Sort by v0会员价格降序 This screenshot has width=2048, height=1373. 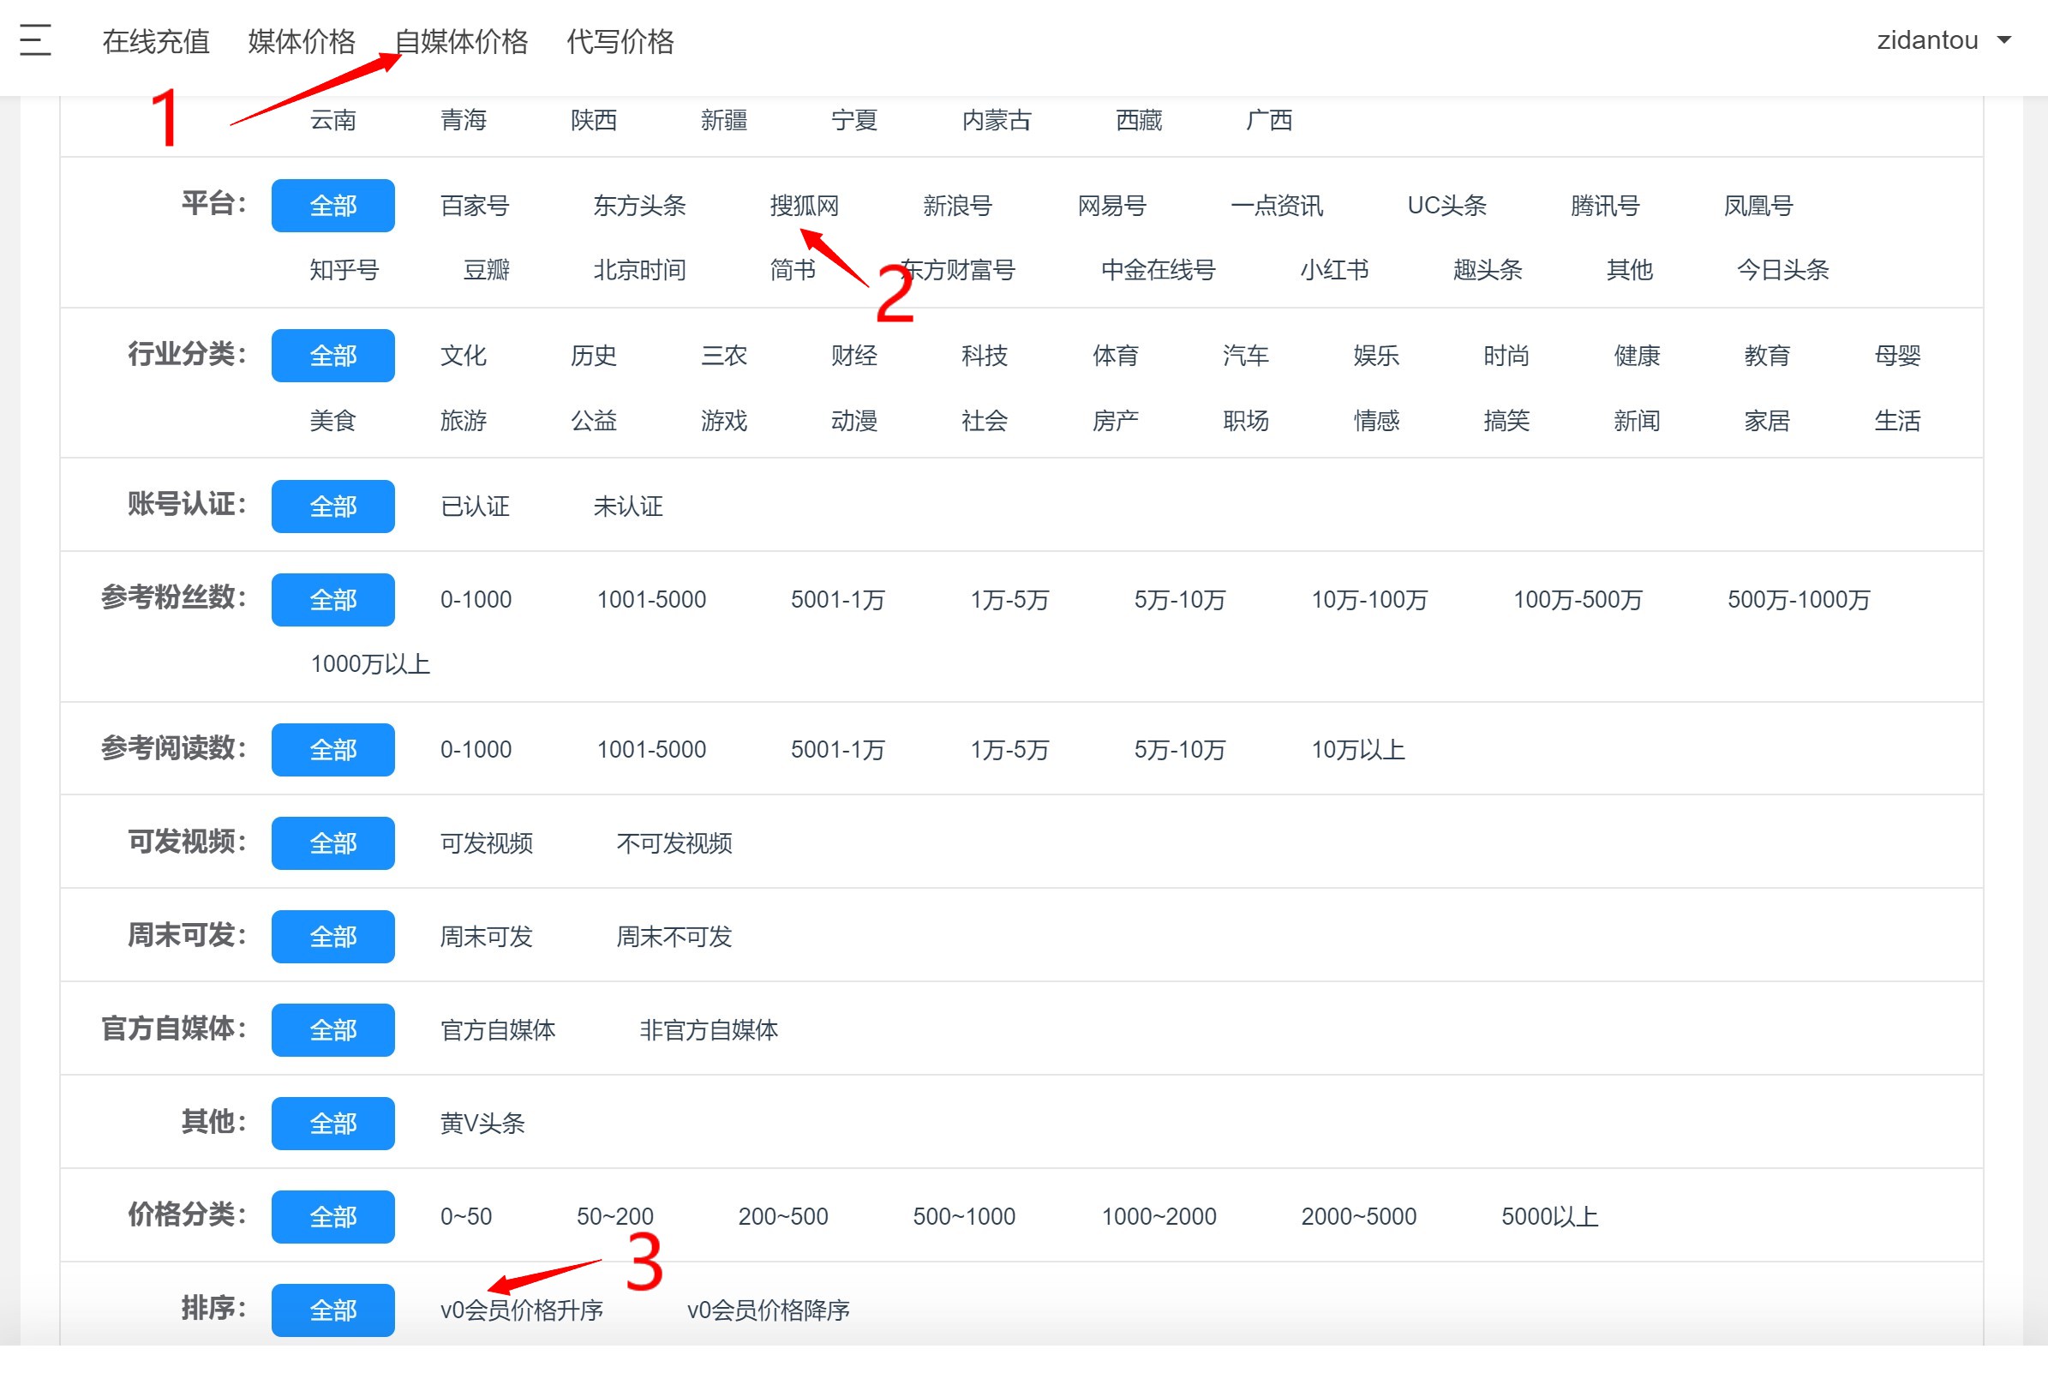[769, 1310]
